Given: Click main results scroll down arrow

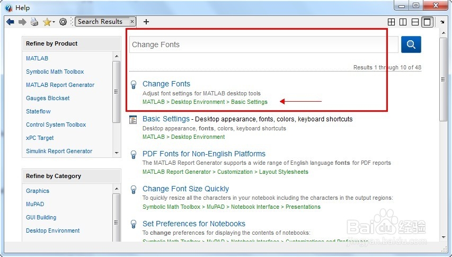Looking at the screenshot, I should tap(444, 237).
